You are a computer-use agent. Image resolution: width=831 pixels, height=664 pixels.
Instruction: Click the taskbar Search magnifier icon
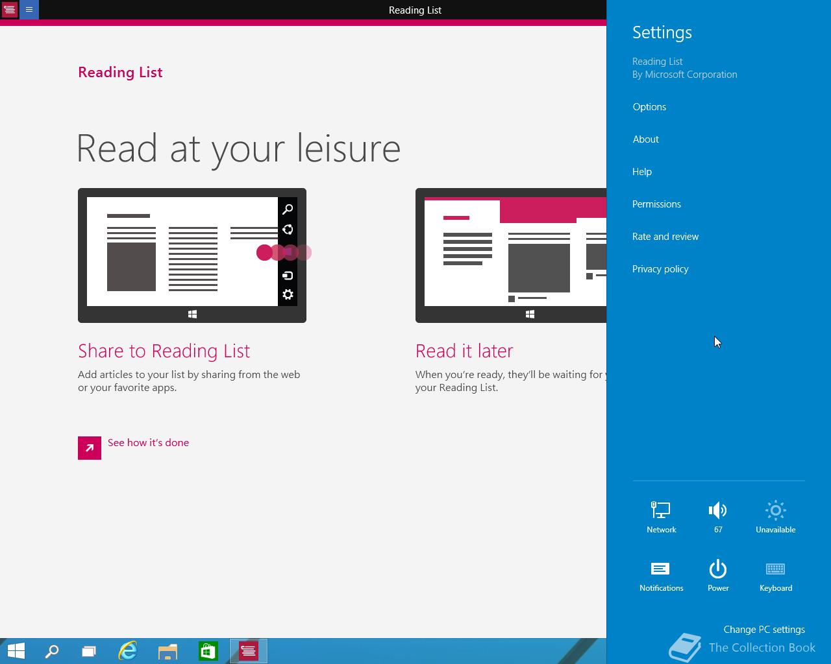pyautogui.click(x=52, y=651)
